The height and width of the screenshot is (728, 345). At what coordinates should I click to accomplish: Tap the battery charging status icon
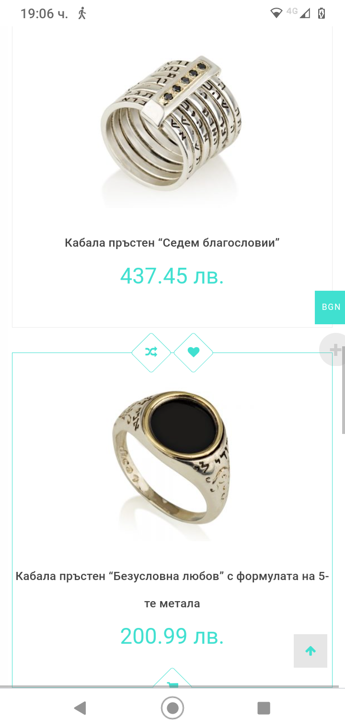[322, 13]
